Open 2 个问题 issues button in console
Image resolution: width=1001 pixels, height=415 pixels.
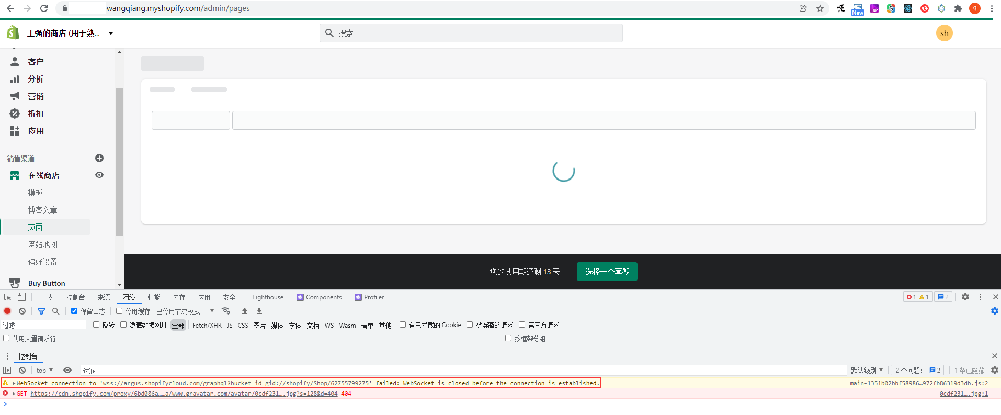click(918, 370)
